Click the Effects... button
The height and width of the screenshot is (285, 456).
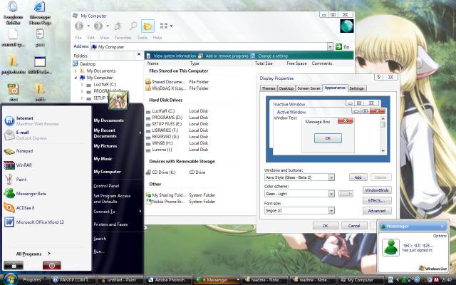(377, 201)
